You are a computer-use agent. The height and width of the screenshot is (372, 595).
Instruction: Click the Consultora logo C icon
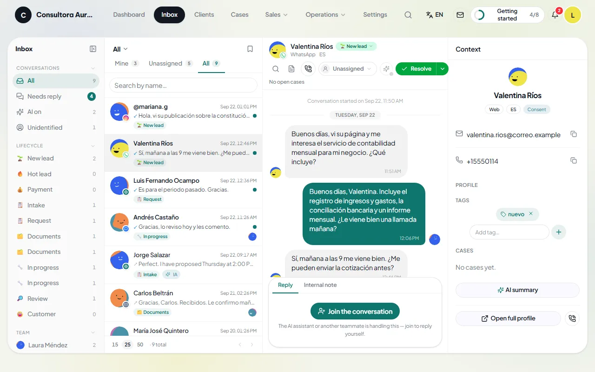[23, 15]
